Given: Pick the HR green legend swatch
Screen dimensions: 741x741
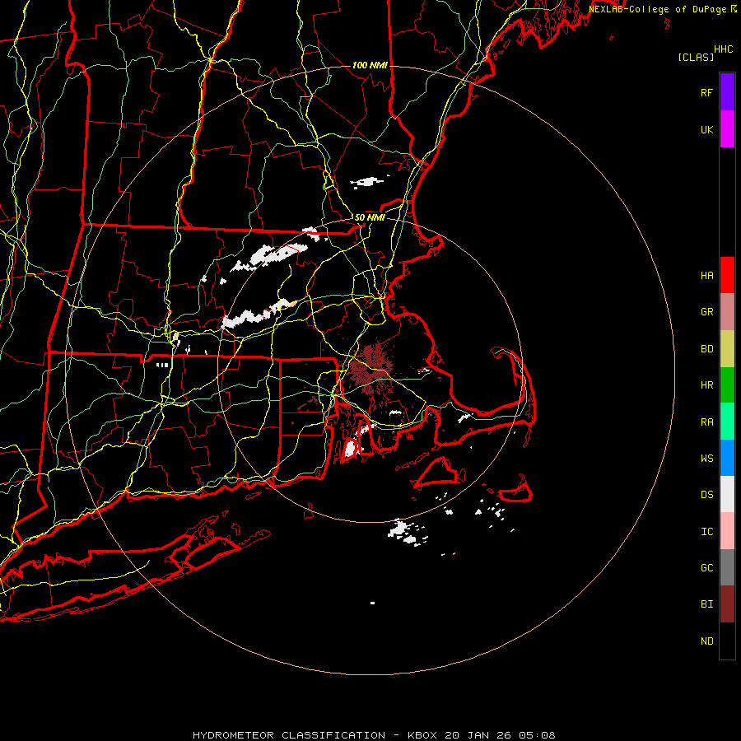Looking at the screenshot, I should coord(727,385).
